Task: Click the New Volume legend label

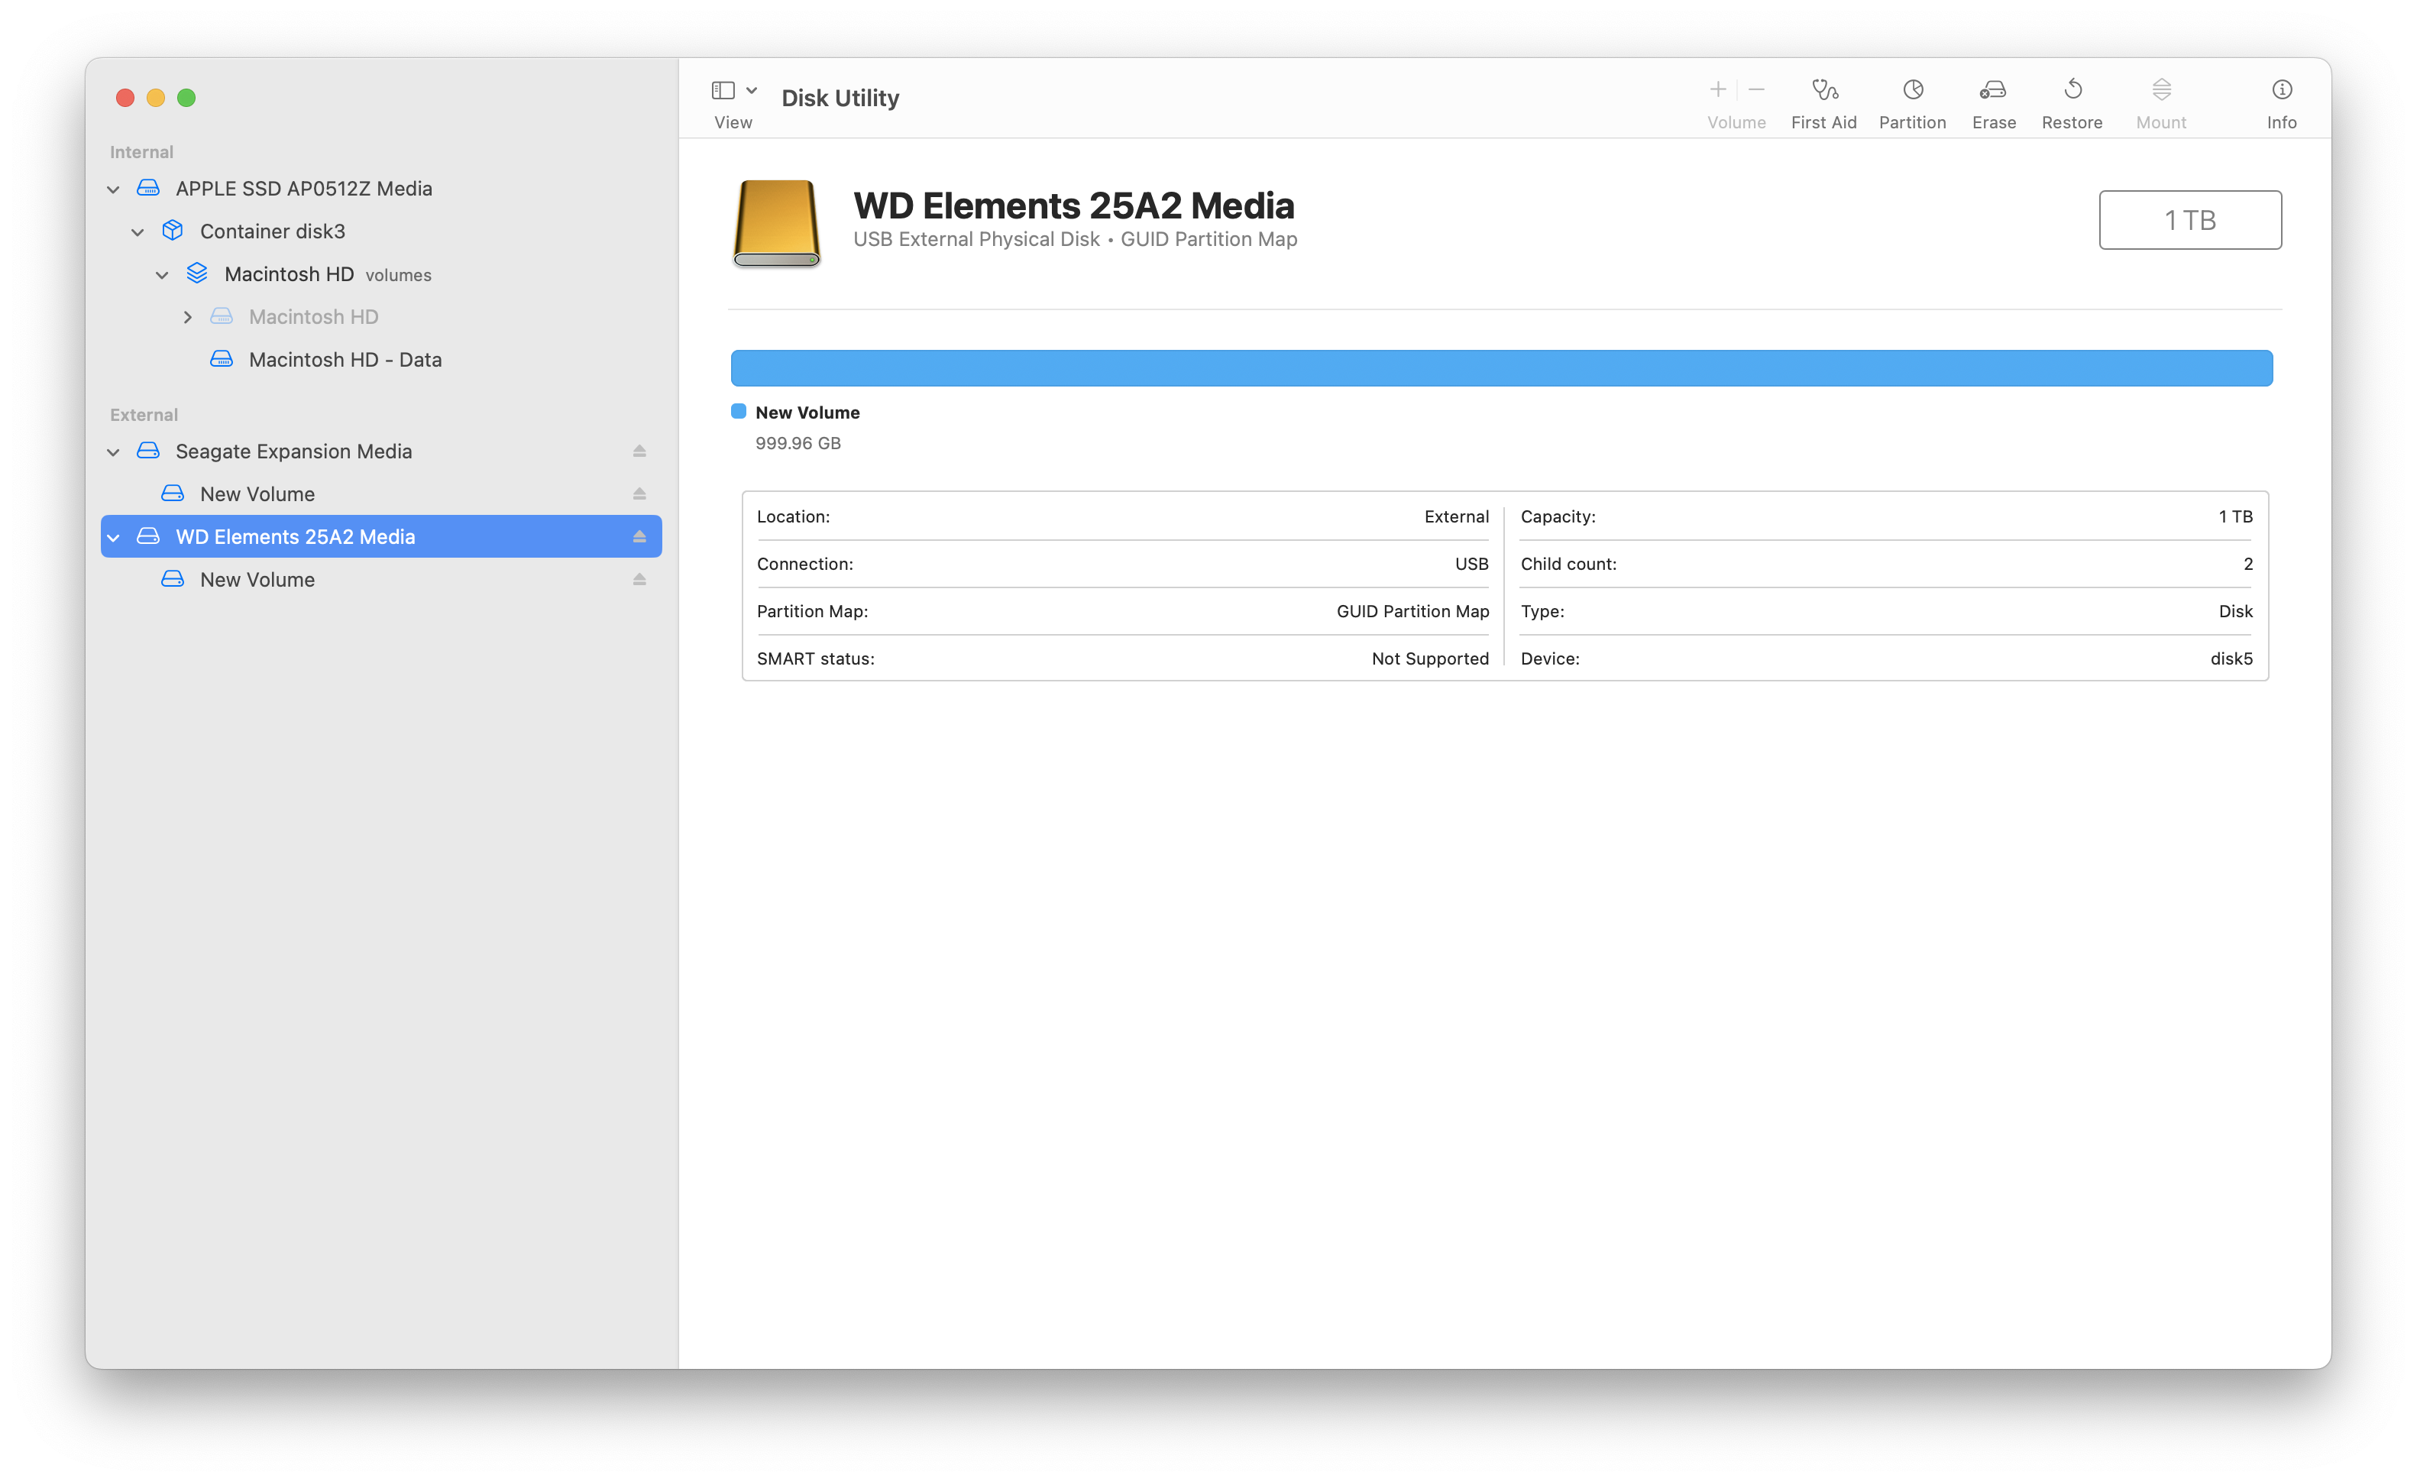Action: (x=807, y=413)
